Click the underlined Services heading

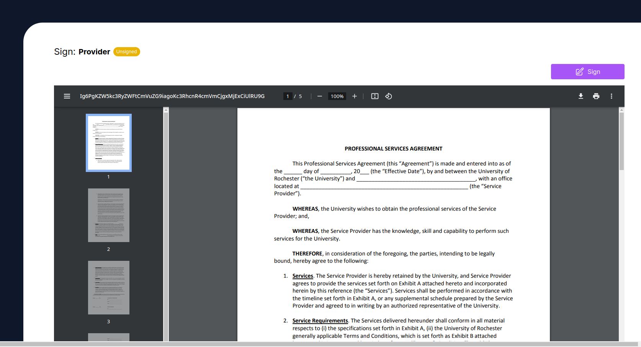tap(303, 276)
